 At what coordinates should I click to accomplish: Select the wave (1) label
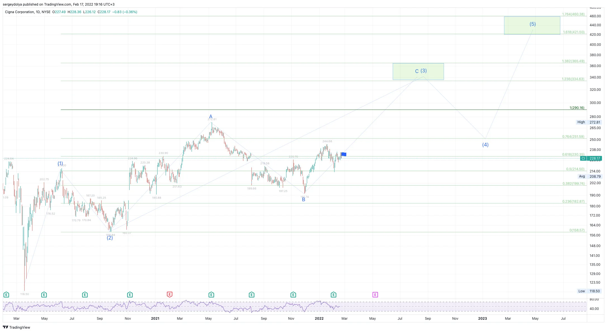60,163
